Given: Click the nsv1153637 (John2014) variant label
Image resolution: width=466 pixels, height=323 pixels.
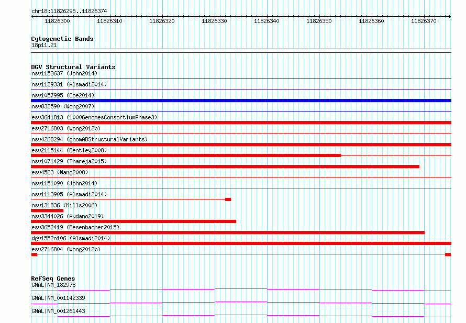Looking at the screenshot, I should 64,73.
